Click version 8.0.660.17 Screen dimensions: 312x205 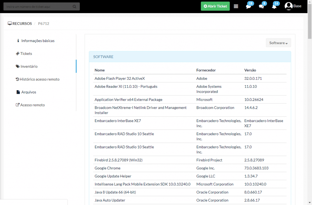[x=253, y=192]
